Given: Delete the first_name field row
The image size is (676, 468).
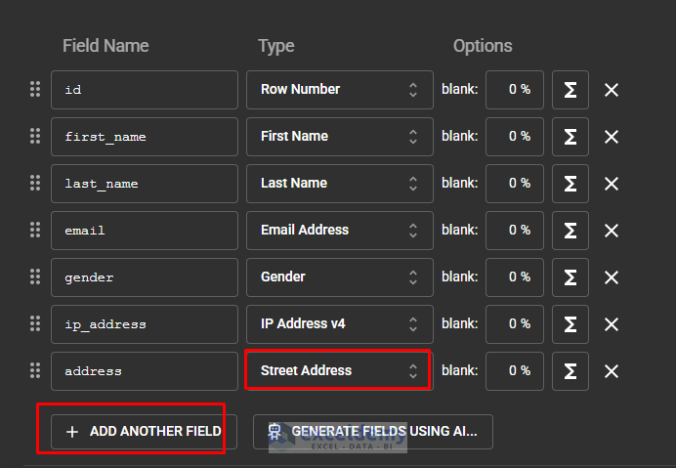Looking at the screenshot, I should click(612, 137).
